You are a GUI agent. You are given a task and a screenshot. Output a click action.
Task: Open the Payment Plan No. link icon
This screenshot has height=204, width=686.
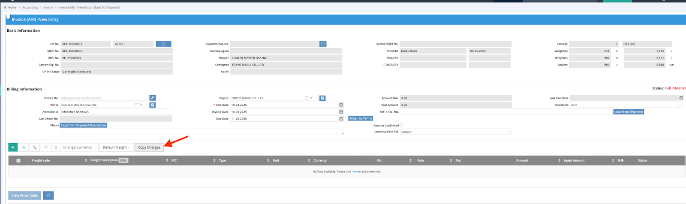pyautogui.click(x=323, y=44)
